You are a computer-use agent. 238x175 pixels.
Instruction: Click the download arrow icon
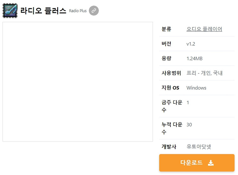coord(211,163)
